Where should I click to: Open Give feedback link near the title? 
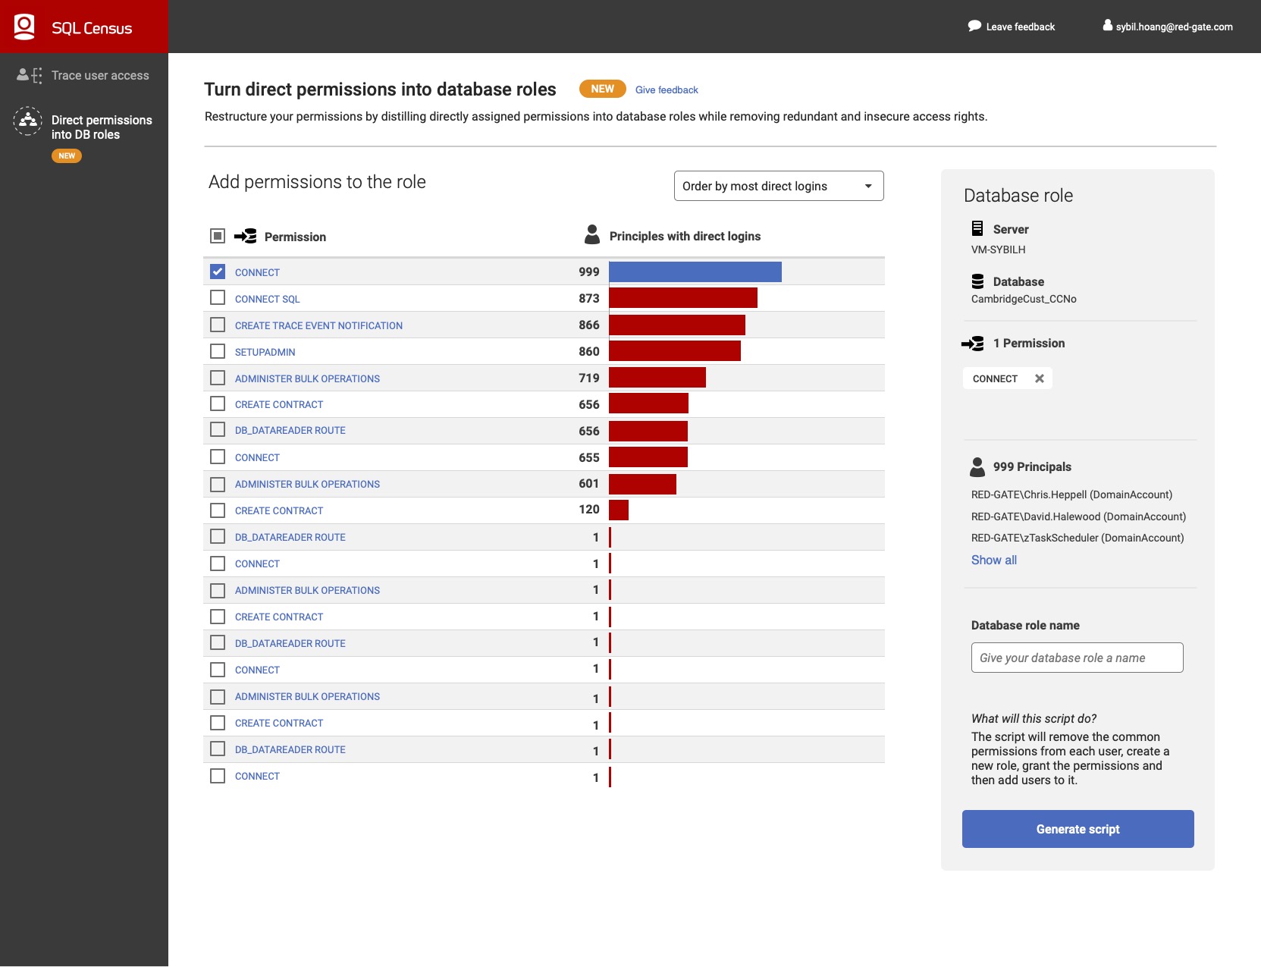pyautogui.click(x=666, y=89)
